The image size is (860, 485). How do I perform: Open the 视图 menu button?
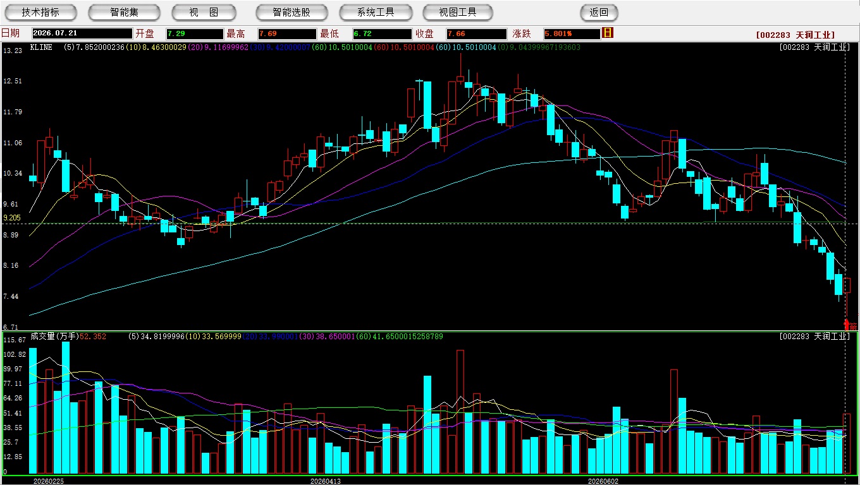click(x=204, y=13)
